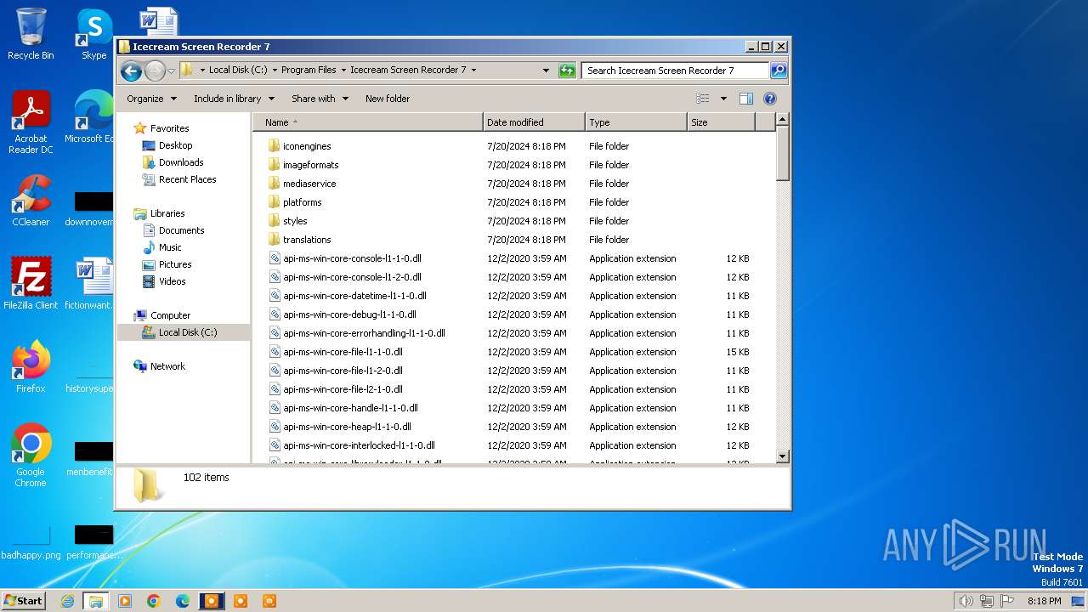Image resolution: width=1088 pixels, height=612 pixels.
Task: Open the Firefox desktop shortcut
Action: point(31,366)
